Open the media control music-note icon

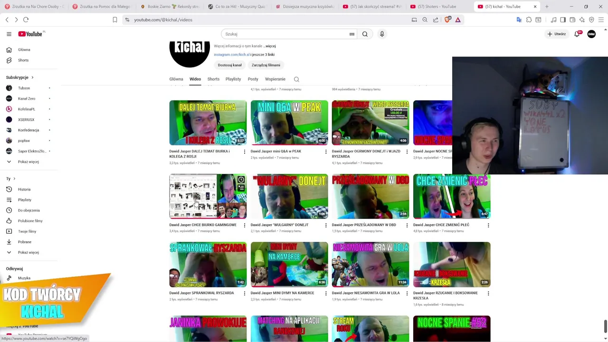point(553,19)
